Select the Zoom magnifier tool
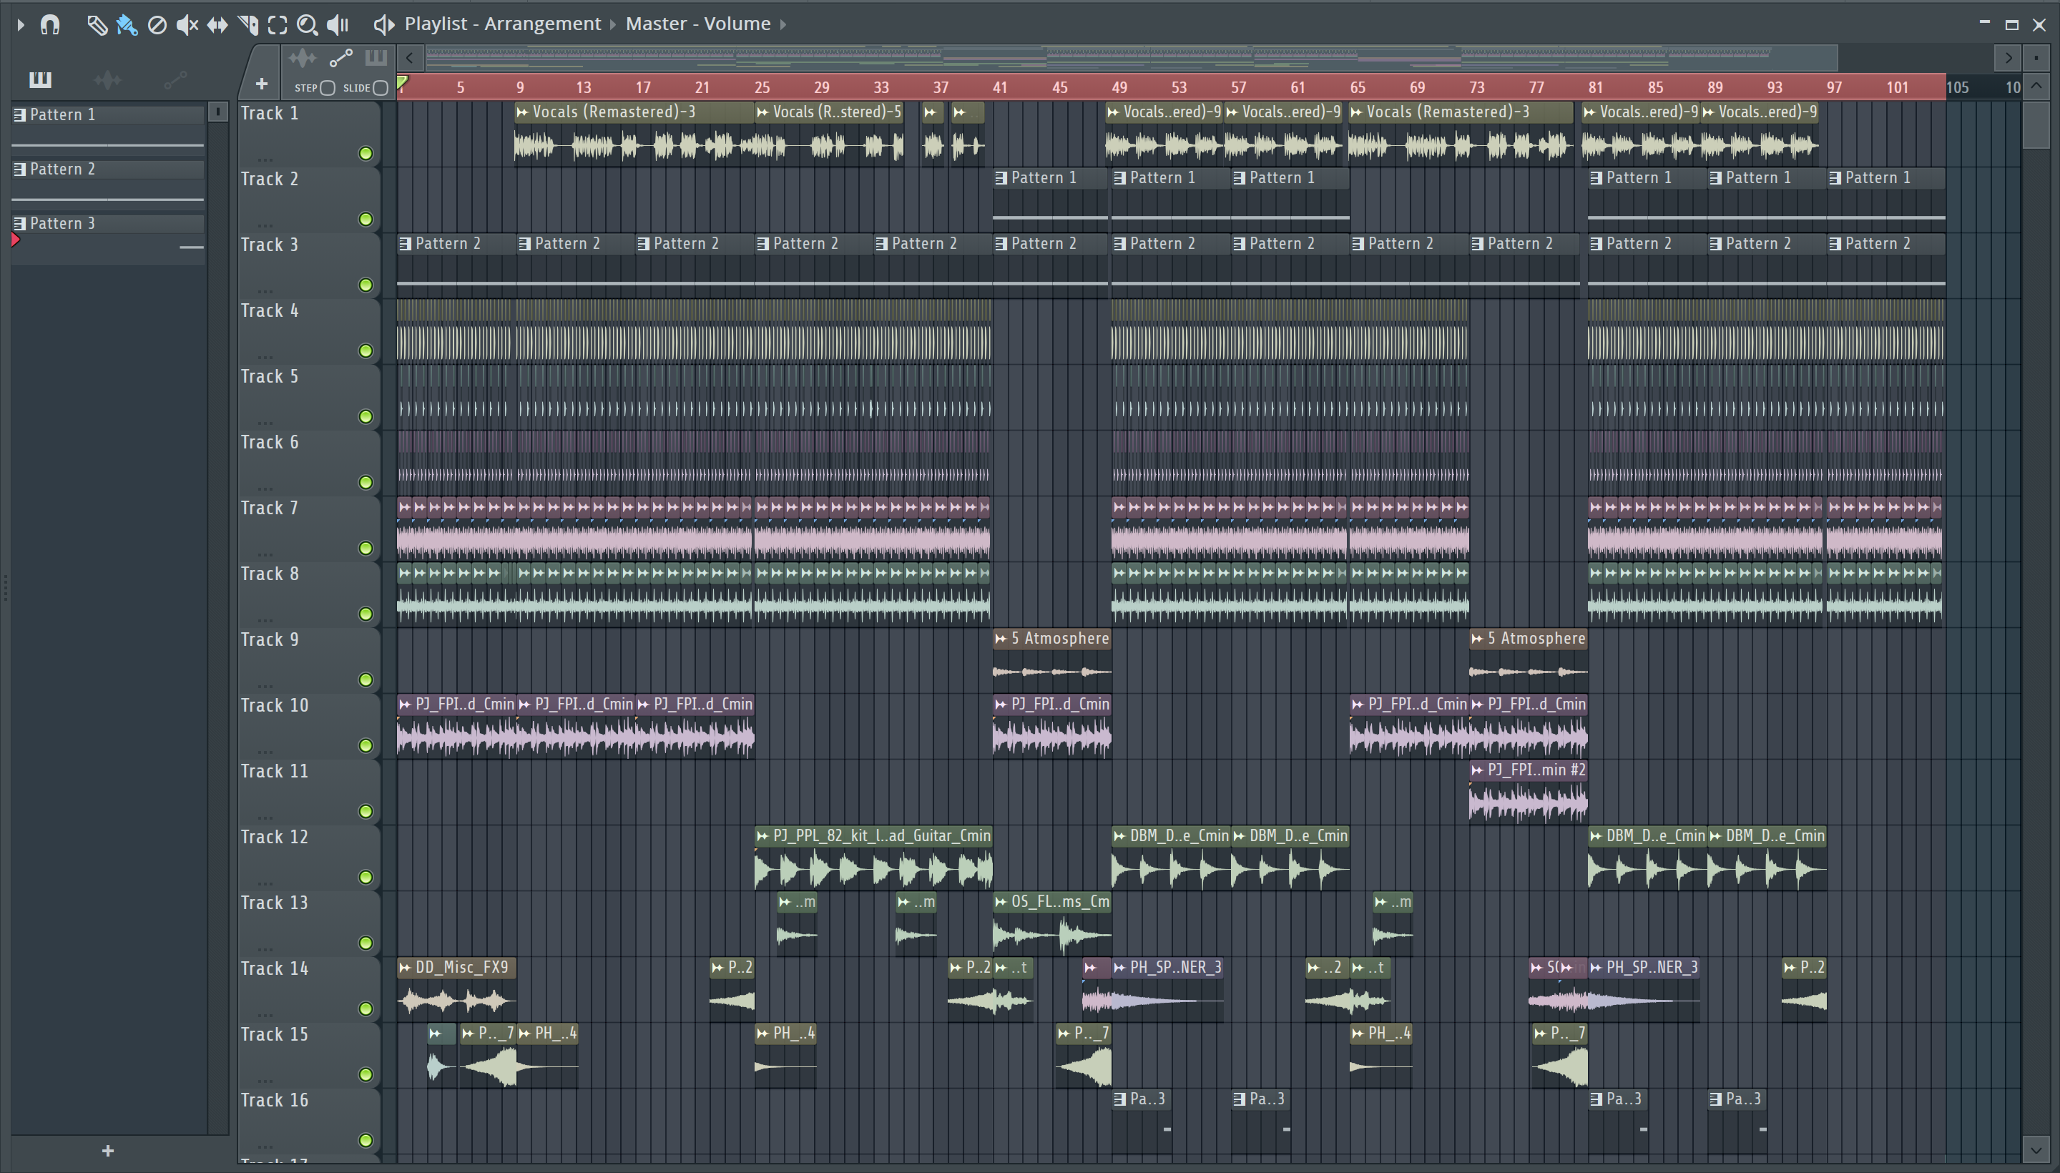The width and height of the screenshot is (2060, 1173). pyautogui.click(x=307, y=25)
